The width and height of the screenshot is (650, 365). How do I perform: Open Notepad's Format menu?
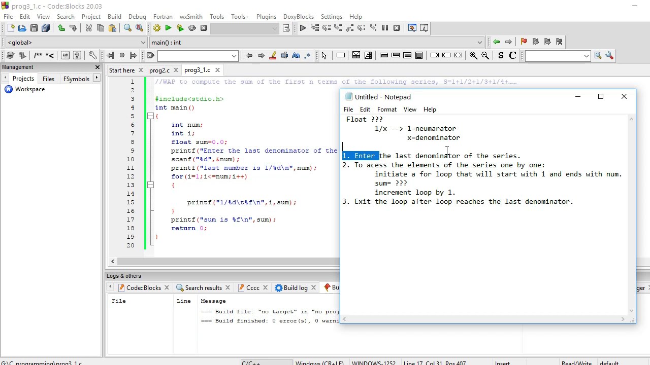coord(387,109)
